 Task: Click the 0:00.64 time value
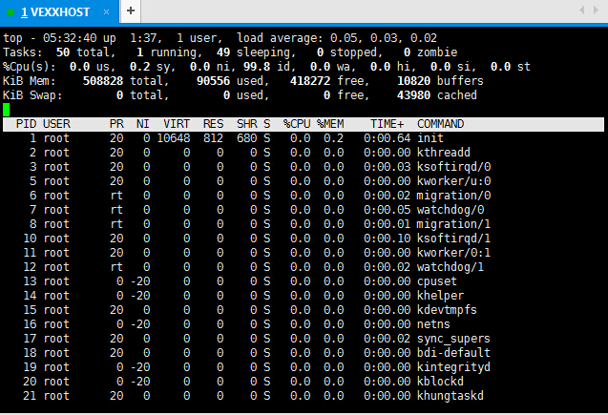click(387, 138)
